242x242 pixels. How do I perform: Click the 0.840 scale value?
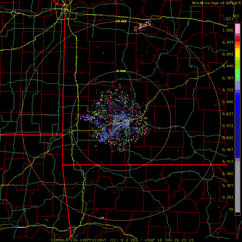pyautogui.click(x=228, y=66)
